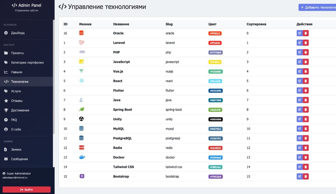The image size is (336, 194).
Task: Click the slug text tailwind-css
Action: [x=174, y=167]
